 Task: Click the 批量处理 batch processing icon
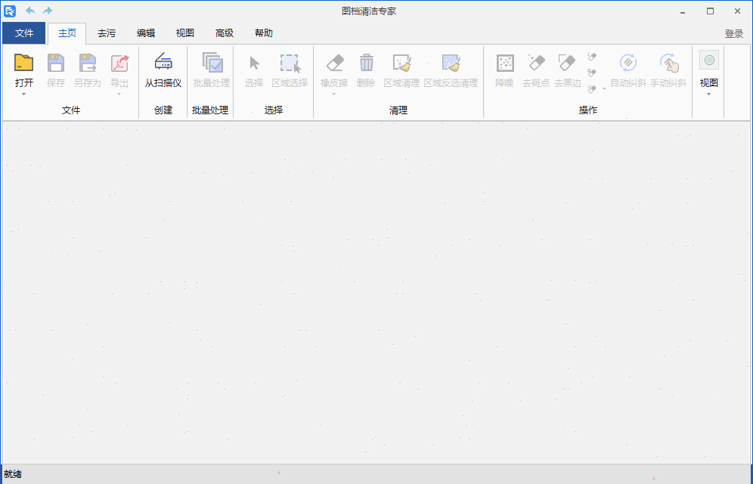pyautogui.click(x=212, y=64)
